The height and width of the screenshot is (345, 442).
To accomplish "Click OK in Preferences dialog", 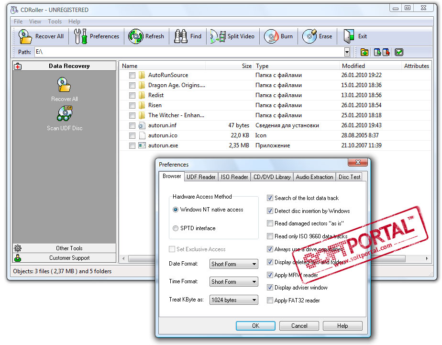I will [x=255, y=326].
